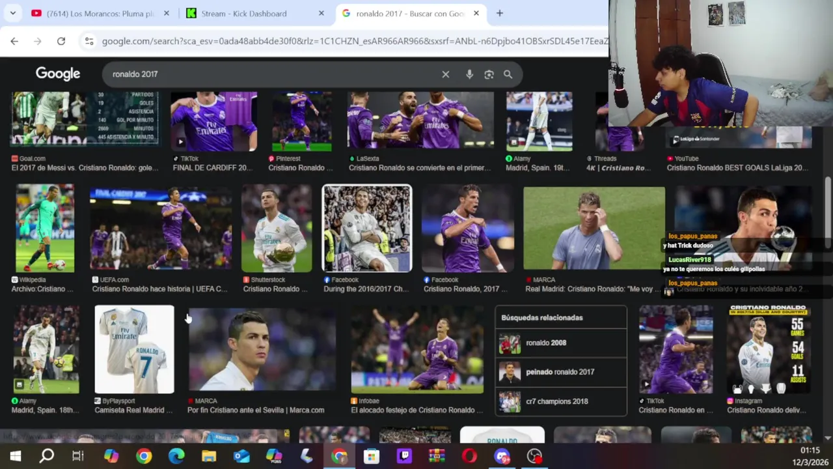Open highlighted Facebook 2016/2017 Champions image
This screenshot has width=833, height=469.
tap(367, 228)
